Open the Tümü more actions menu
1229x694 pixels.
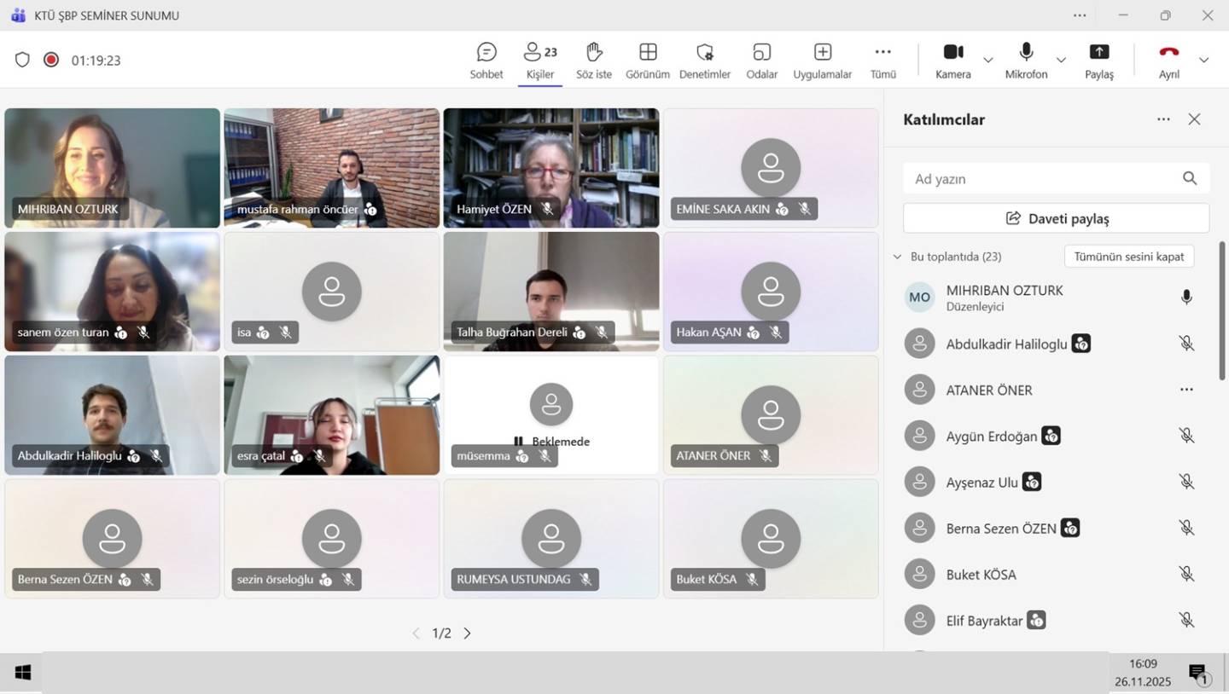point(882,60)
